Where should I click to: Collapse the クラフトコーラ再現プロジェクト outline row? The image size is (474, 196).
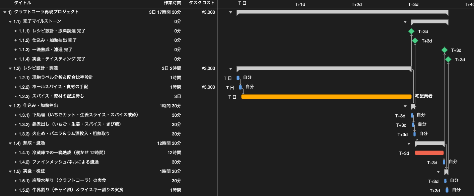[x=5, y=12]
